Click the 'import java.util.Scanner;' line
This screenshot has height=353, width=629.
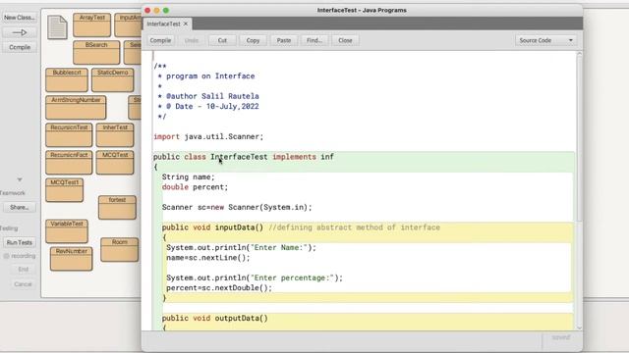coord(208,137)
